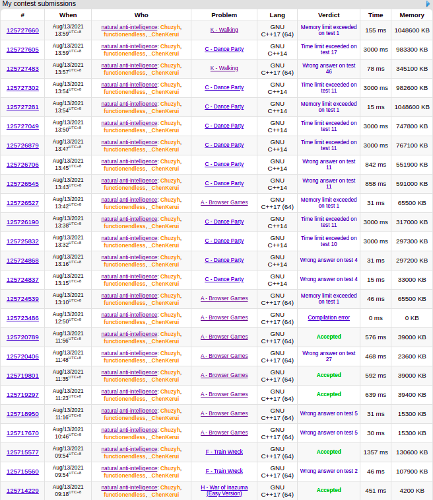Viewport: 433px width, 500px height.
Task: View submission 125723486 with compilation error
Action: tap(22, 318)
